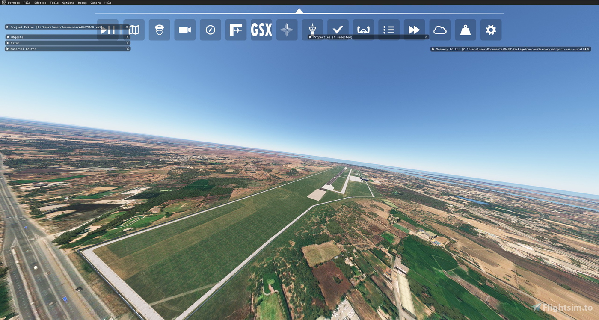The image size is (599, 320).
Task: Open the world map tool
Action: [x=133, y=30]
